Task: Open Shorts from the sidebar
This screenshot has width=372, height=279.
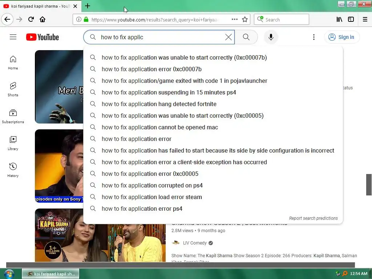Action: click(x=13, y=89)
